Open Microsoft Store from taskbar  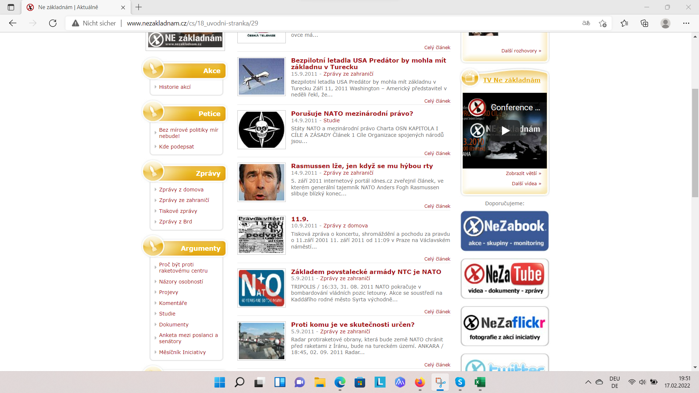tap(360, 382)
